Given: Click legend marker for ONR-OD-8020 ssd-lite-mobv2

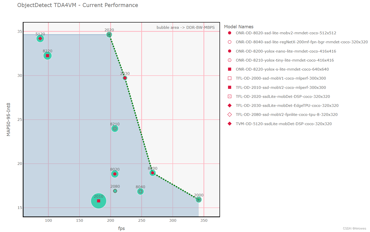Looking at the screenshot, I should (229, 33).
